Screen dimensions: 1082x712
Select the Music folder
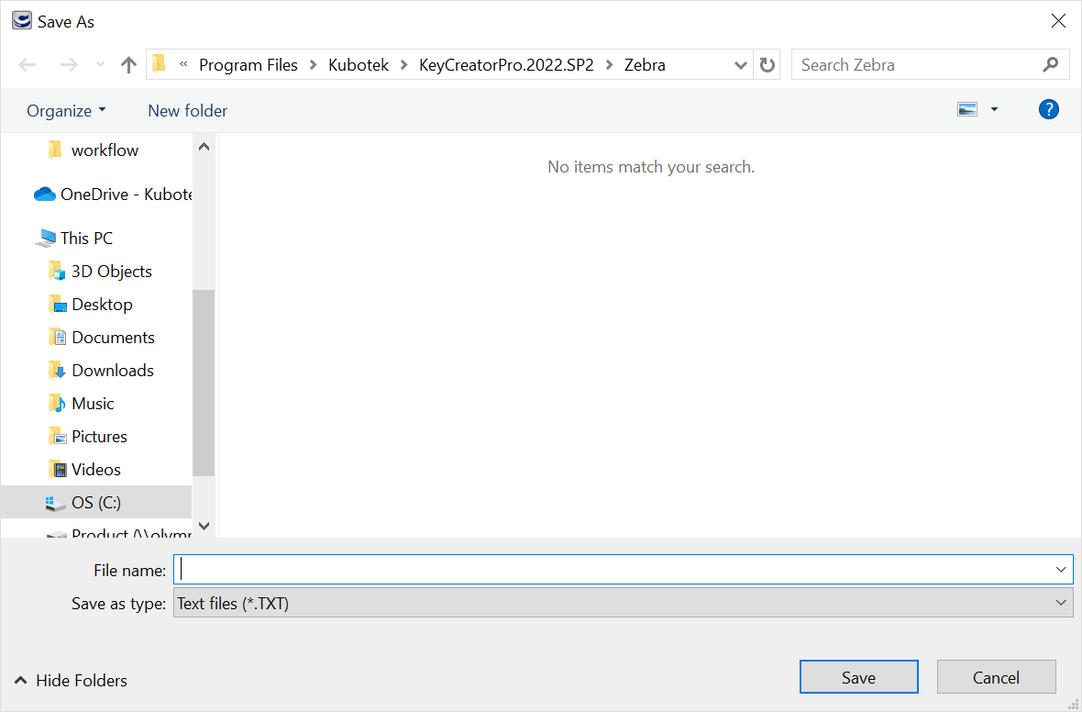tap(92, 403)
